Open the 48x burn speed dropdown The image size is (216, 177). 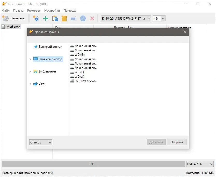pyautogui.click(x=159, y=18)
